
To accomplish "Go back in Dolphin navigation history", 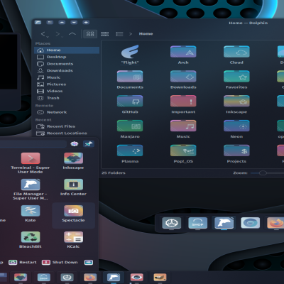I will [x=43, y=34].
